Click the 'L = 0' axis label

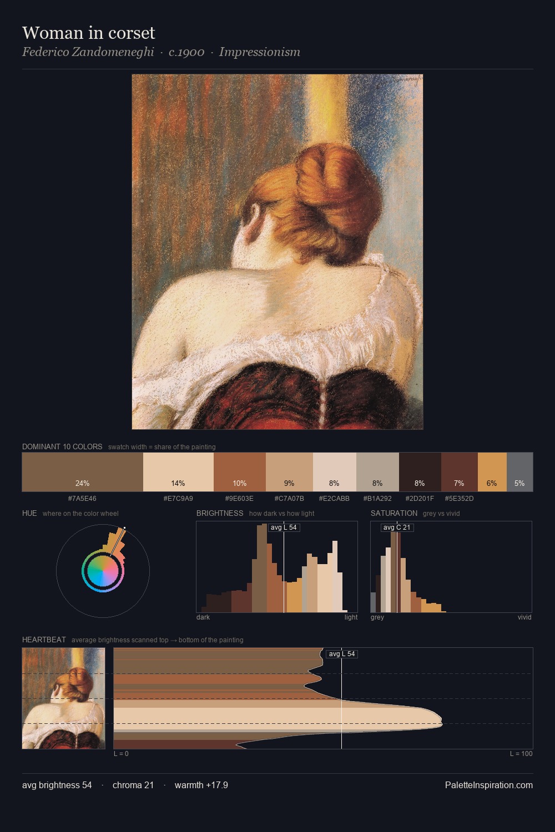[x=121, y=754]
